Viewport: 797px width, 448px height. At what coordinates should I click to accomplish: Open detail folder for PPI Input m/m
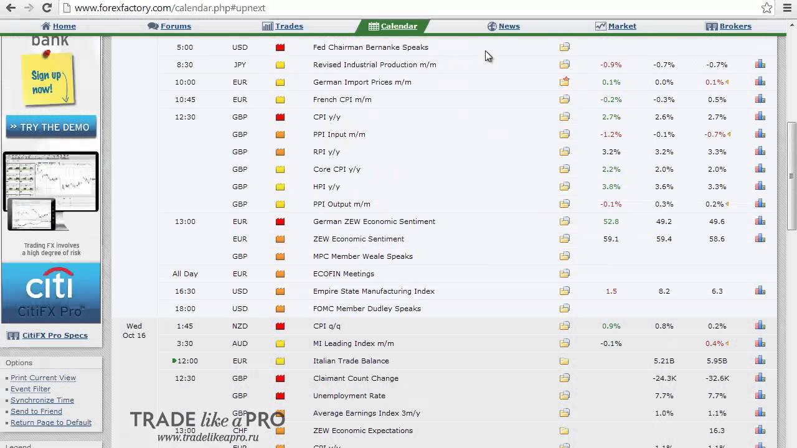(x=565, y=134)
